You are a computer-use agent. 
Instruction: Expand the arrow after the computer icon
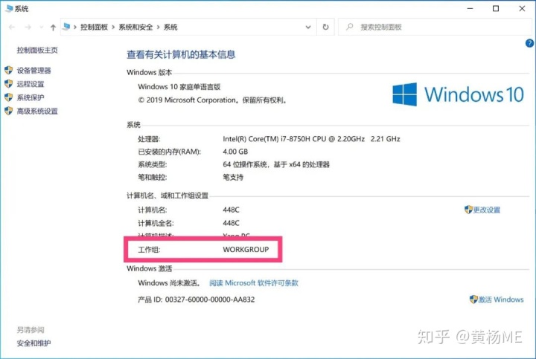[75, 27]
